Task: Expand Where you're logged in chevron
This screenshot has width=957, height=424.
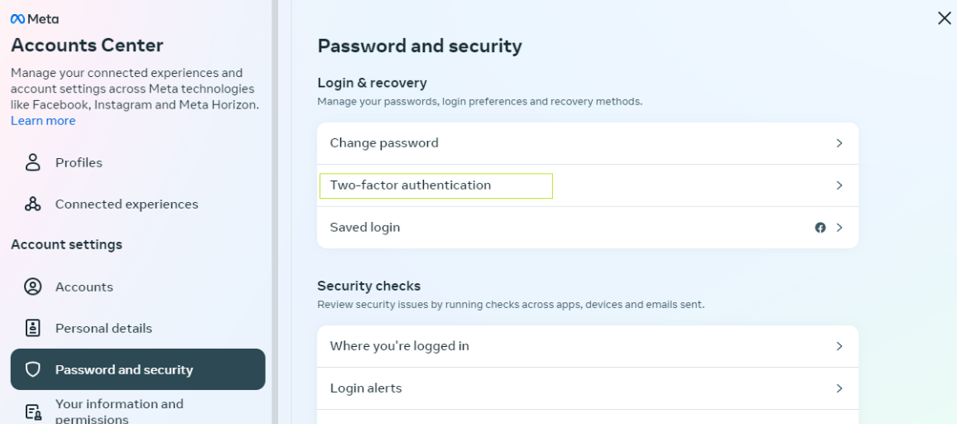Action: (x=839, y=346)
